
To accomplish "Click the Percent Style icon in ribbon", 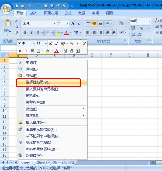I will point(142,28).
